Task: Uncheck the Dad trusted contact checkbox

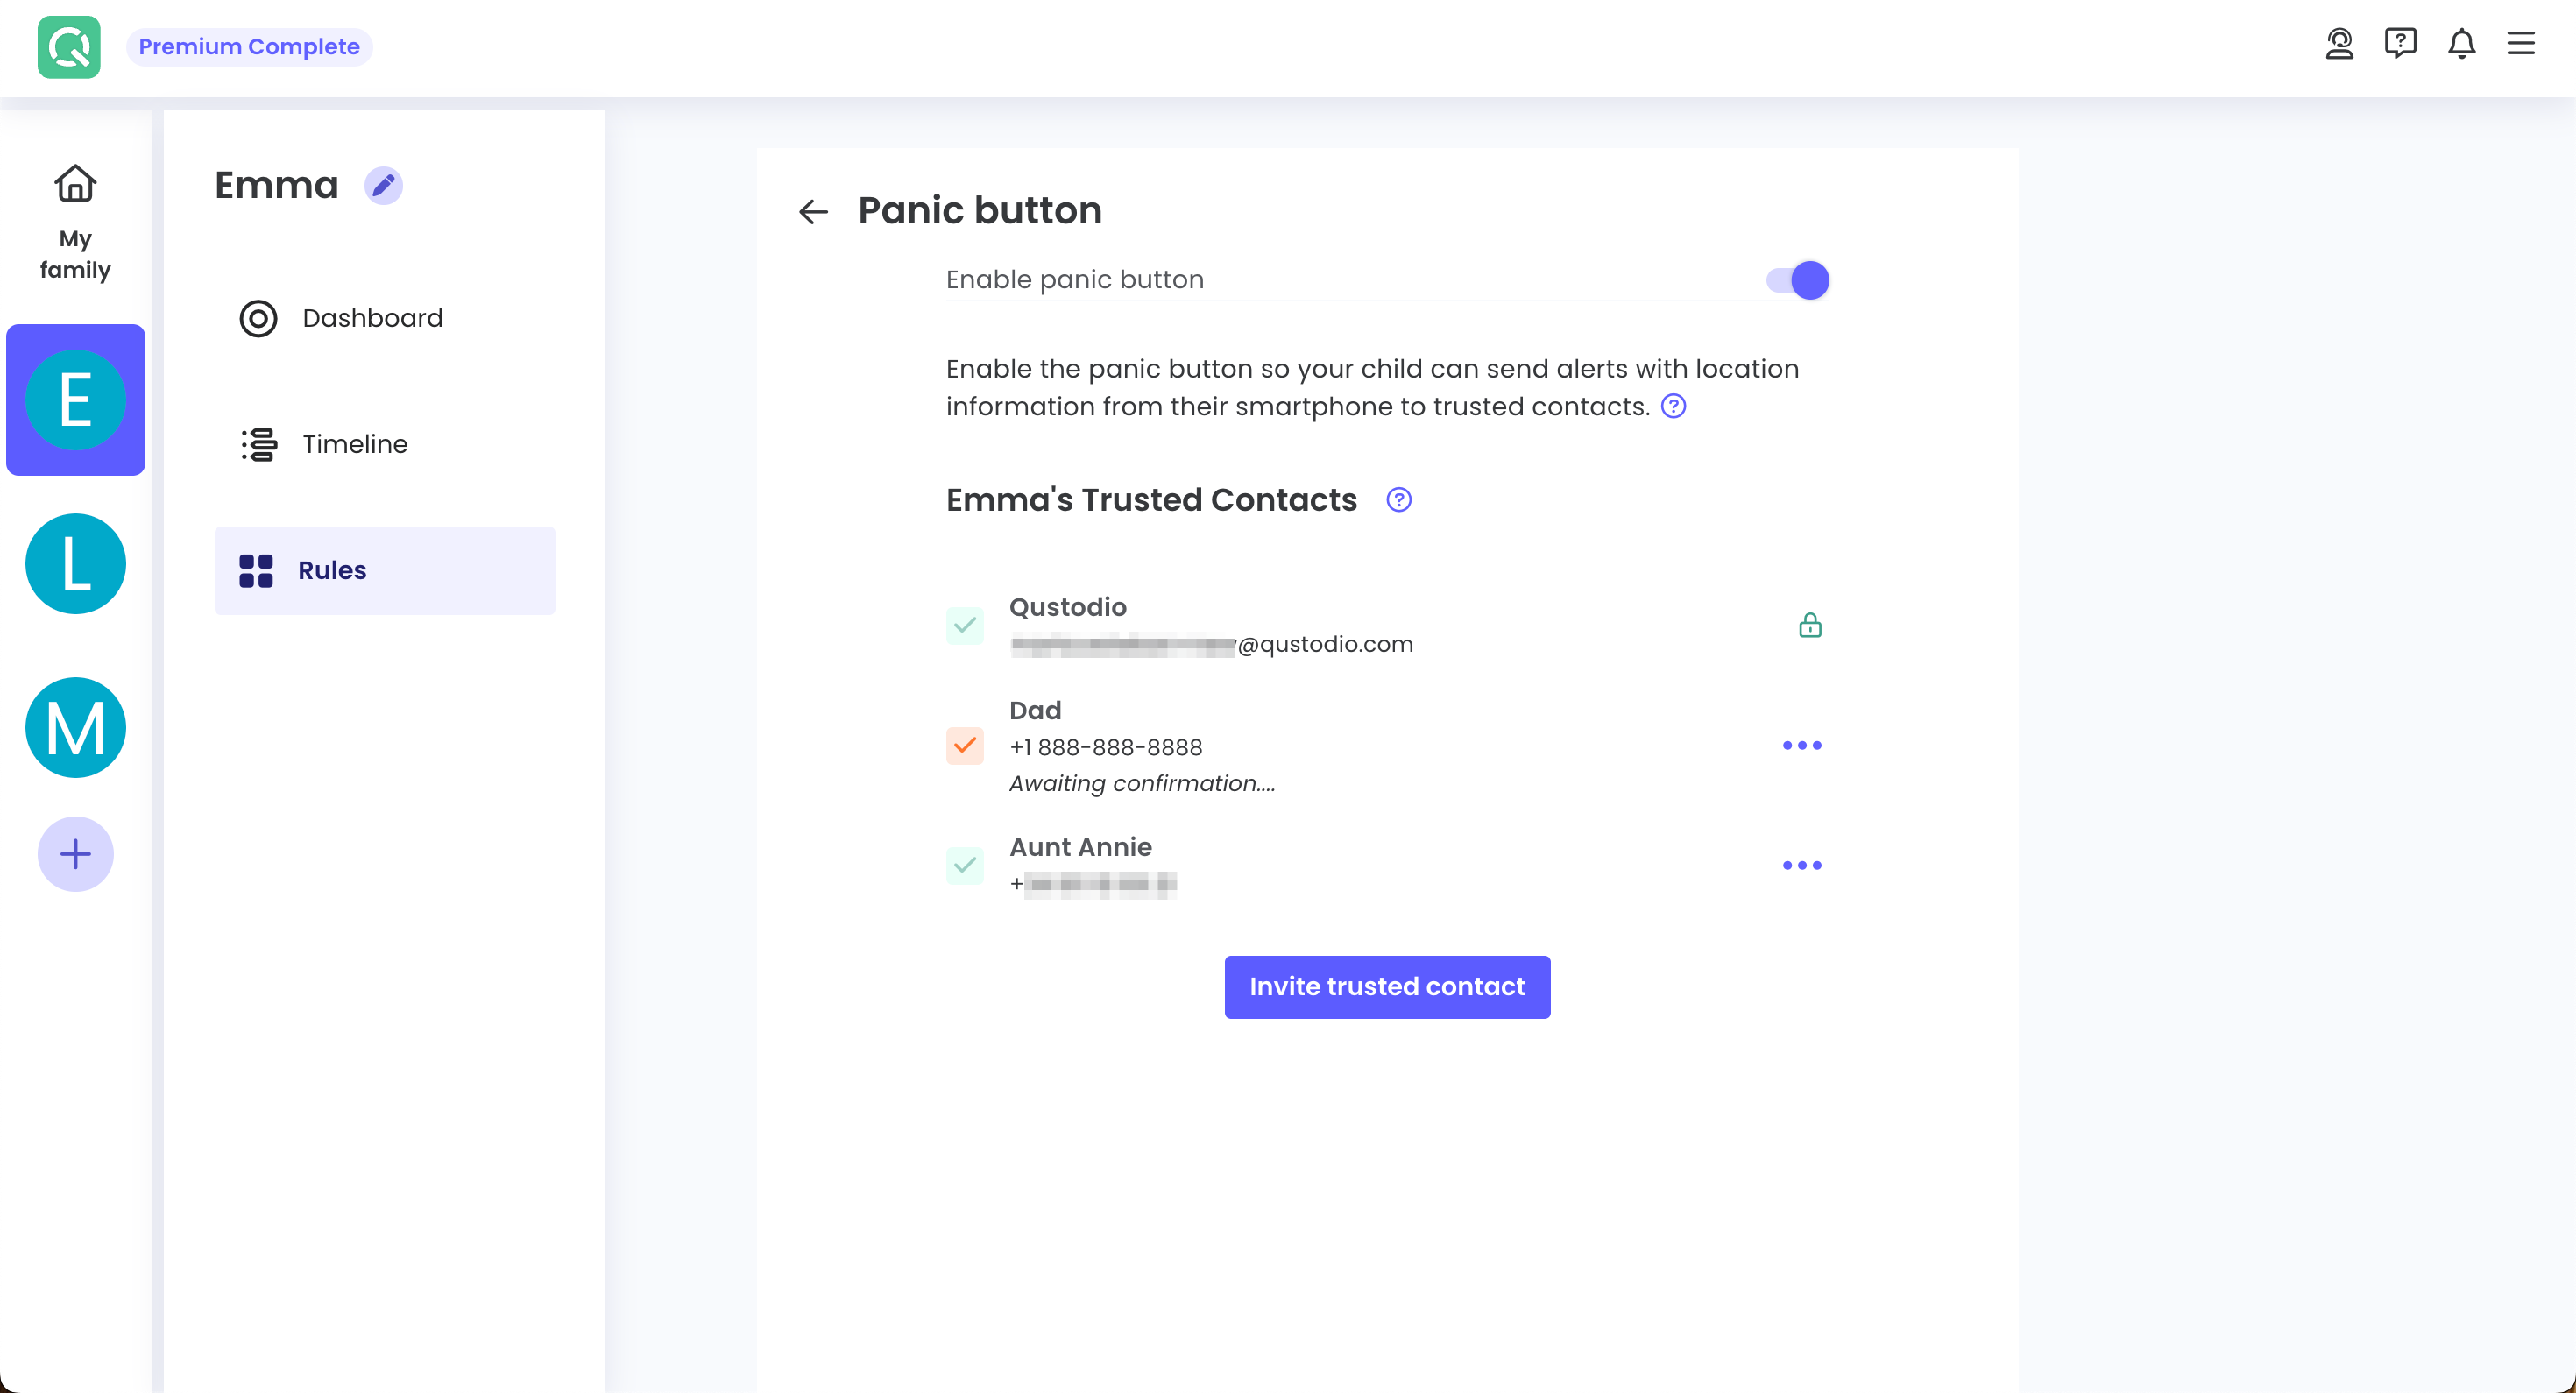Action: point(964,746)
